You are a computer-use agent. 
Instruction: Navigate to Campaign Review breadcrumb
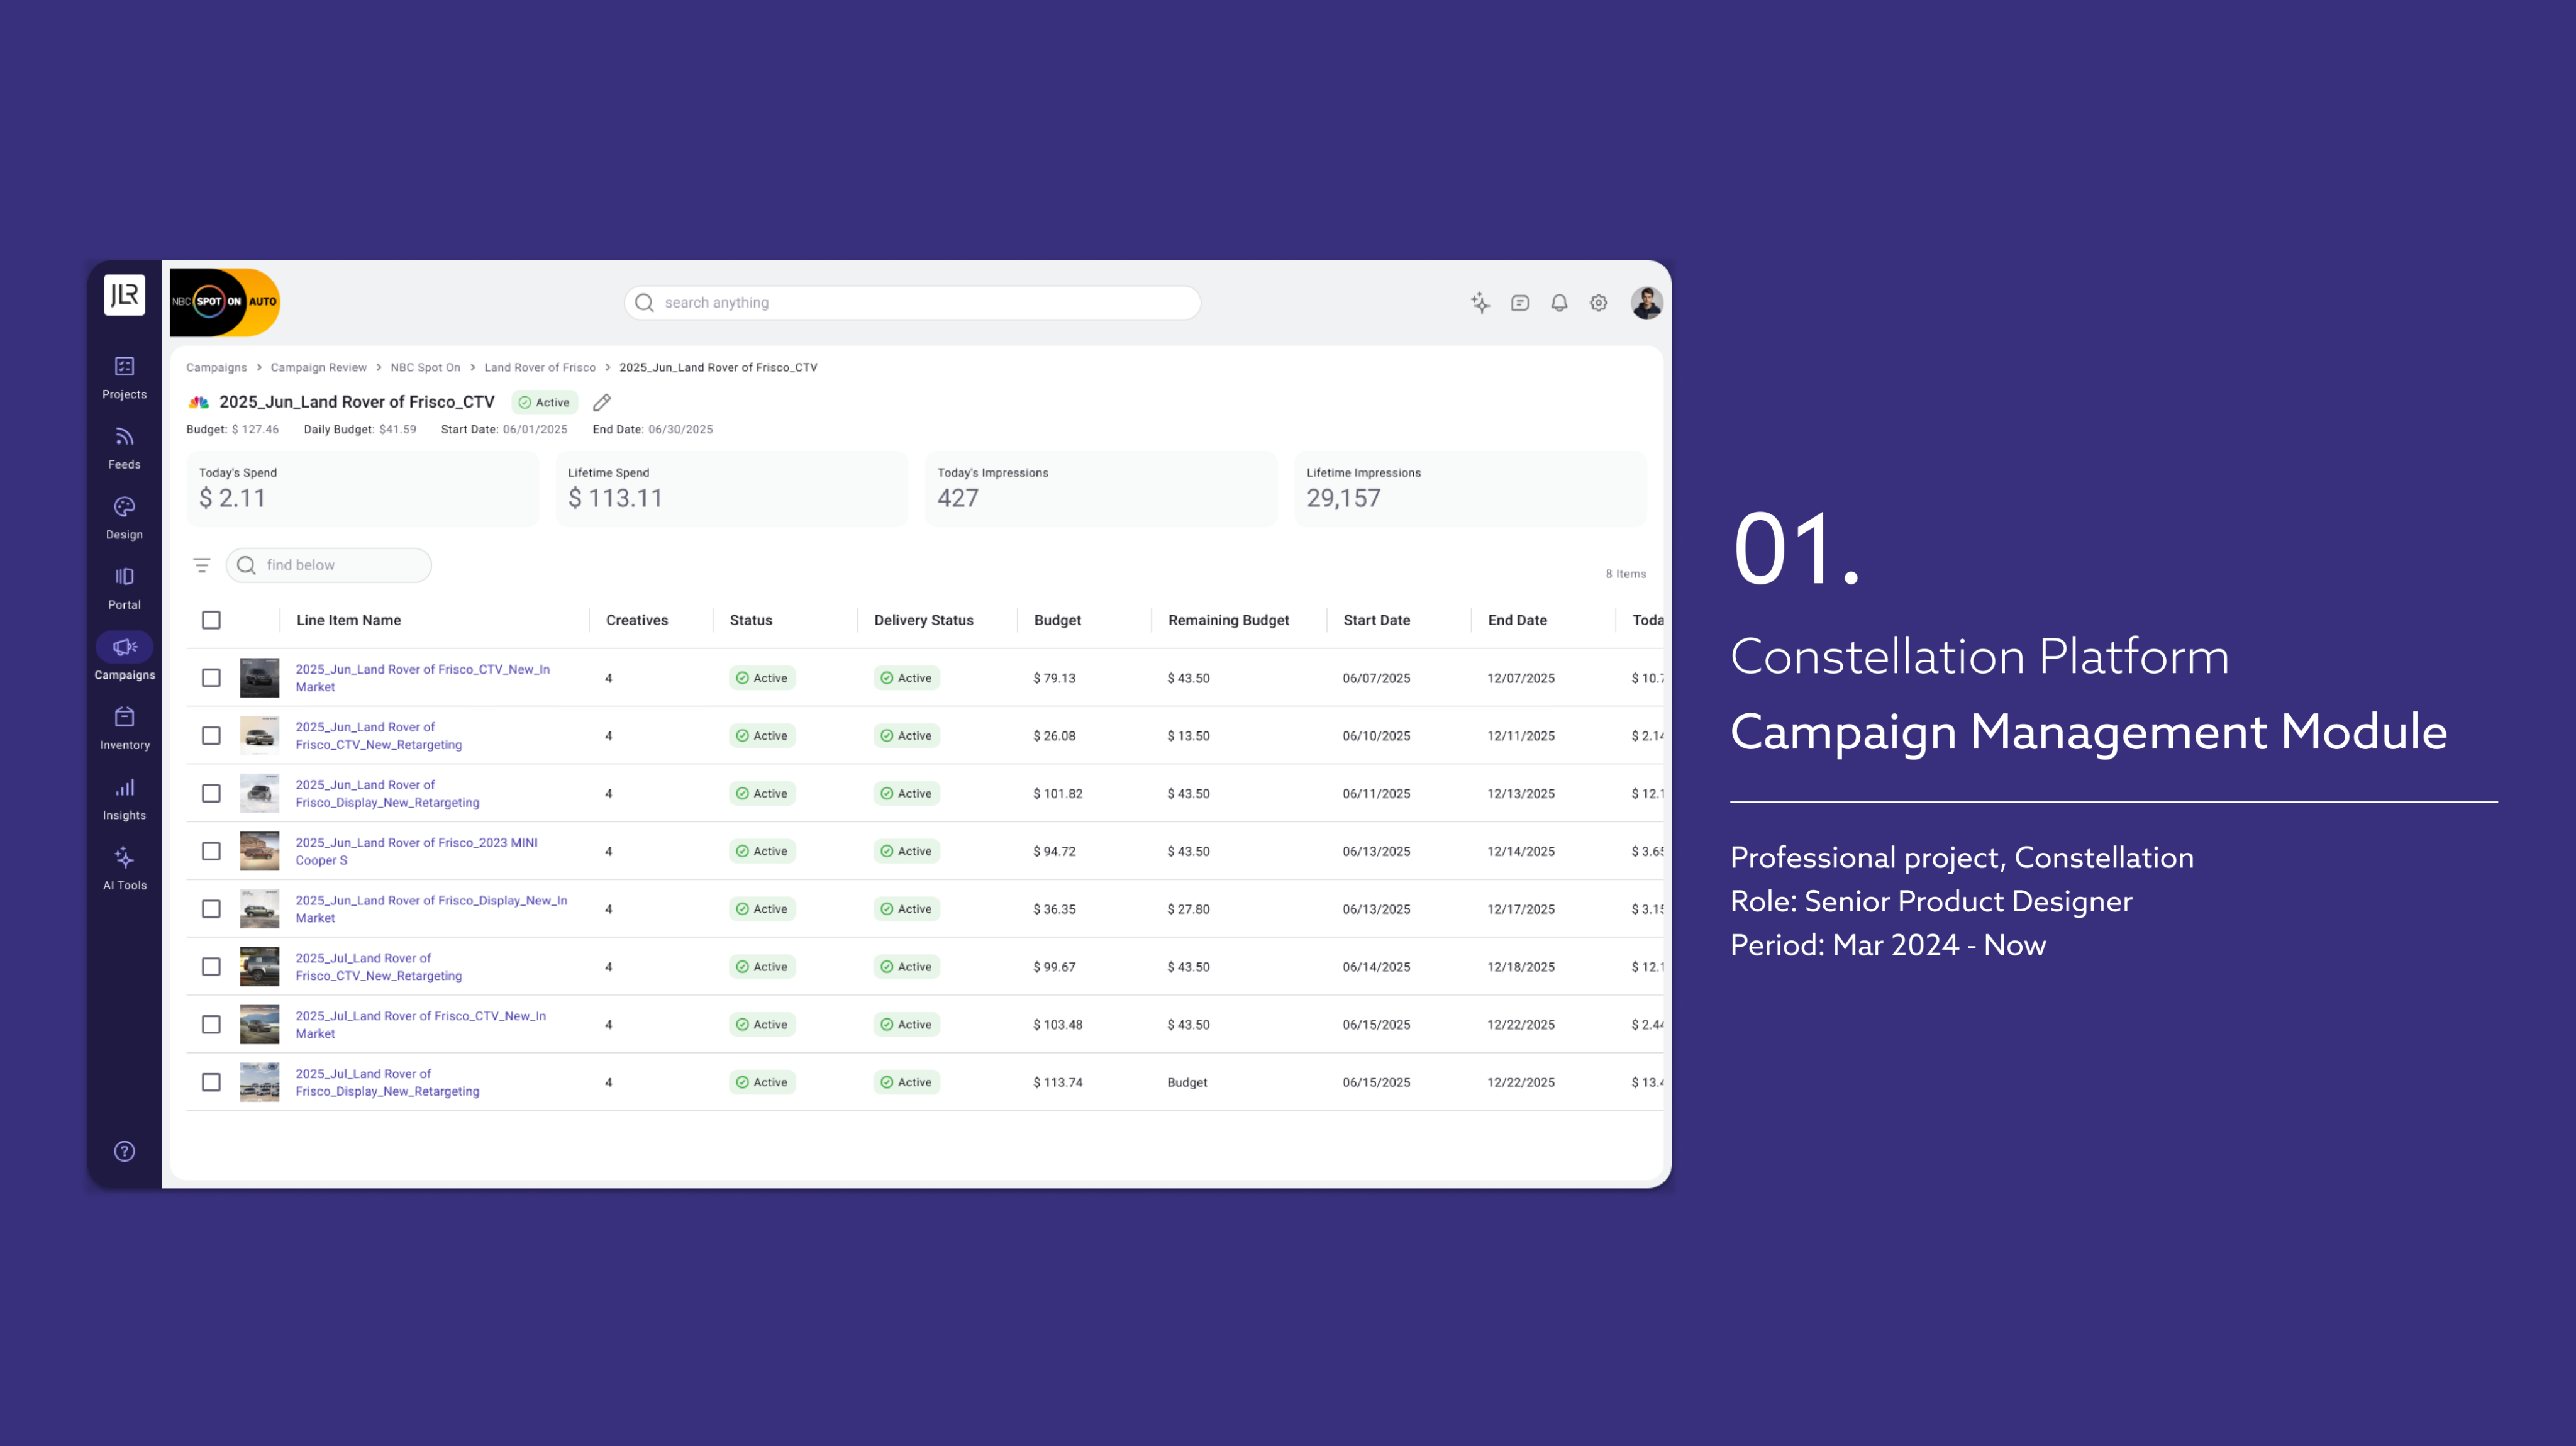318,367
